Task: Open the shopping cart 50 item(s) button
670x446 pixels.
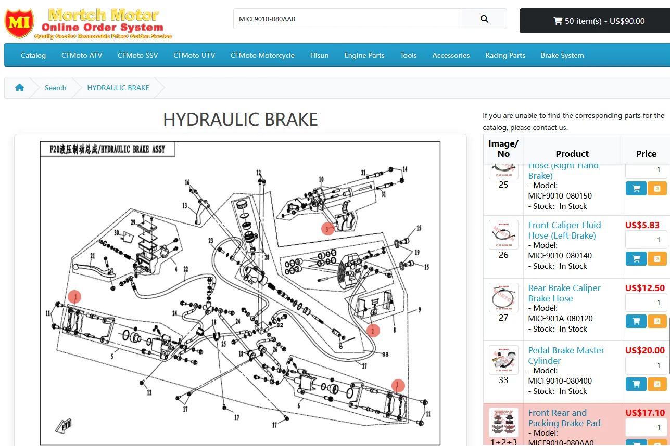Action: [x=595, y=21]
